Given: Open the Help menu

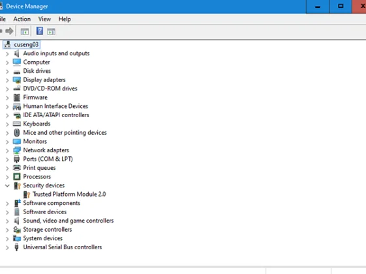Looking at the screenshot, I should [x=65, y=19].
